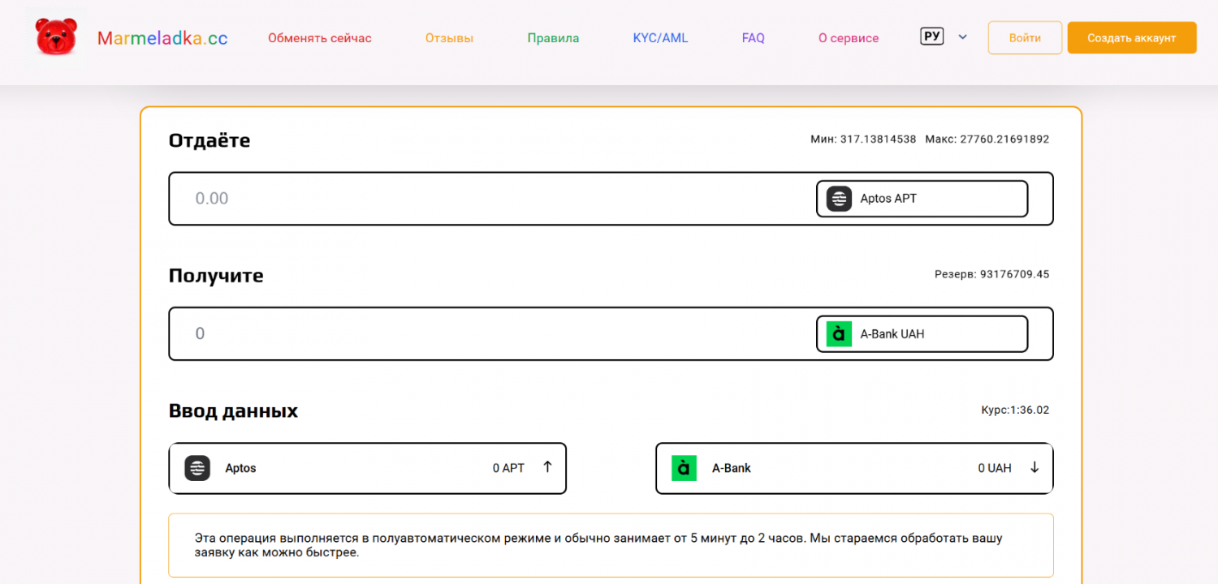The image size is (1218, 584).
Task: Click the Курс:1:36.02 rate text
Action: pos(1015,410)
